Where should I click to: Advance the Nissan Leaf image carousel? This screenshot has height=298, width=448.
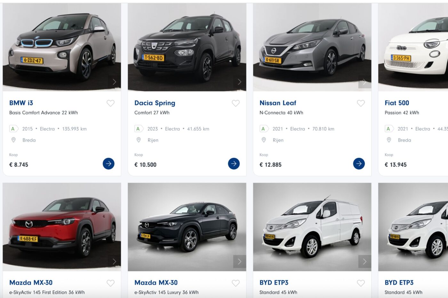[364, 81]
